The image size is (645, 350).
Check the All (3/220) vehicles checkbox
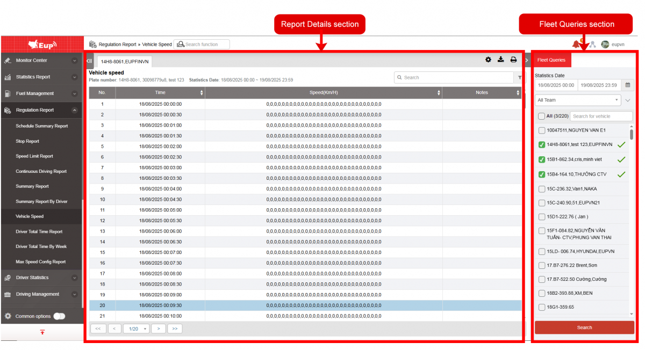pyautogui.click(x=541, y=116)
